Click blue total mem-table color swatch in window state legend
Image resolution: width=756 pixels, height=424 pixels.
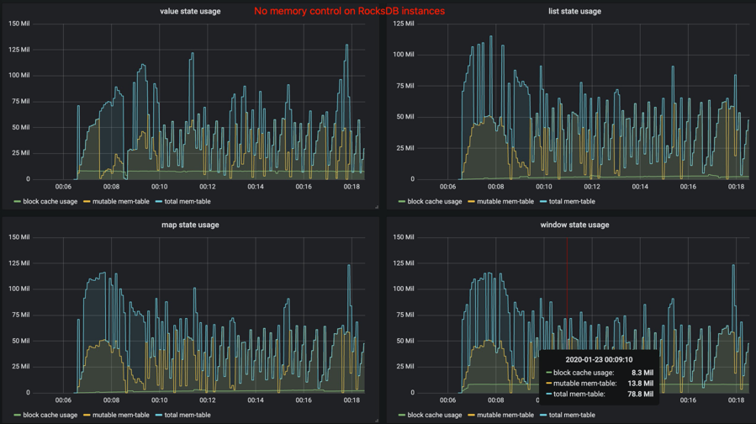(543, 415)
